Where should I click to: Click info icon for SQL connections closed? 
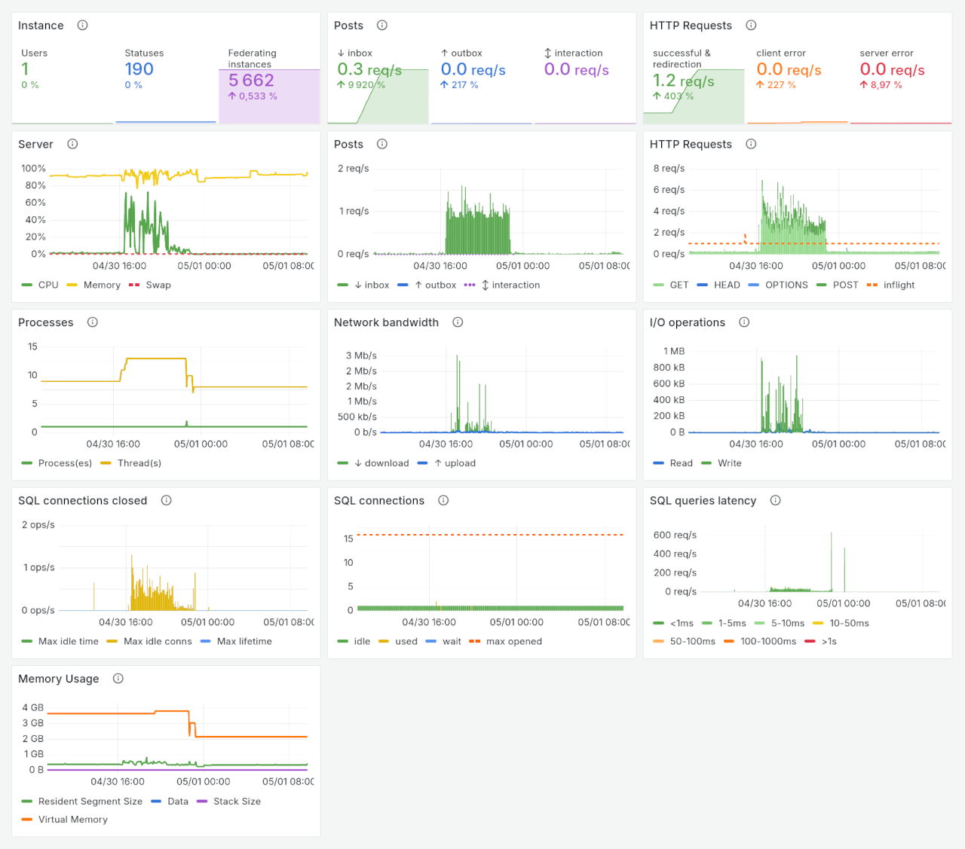click(167, 500)
